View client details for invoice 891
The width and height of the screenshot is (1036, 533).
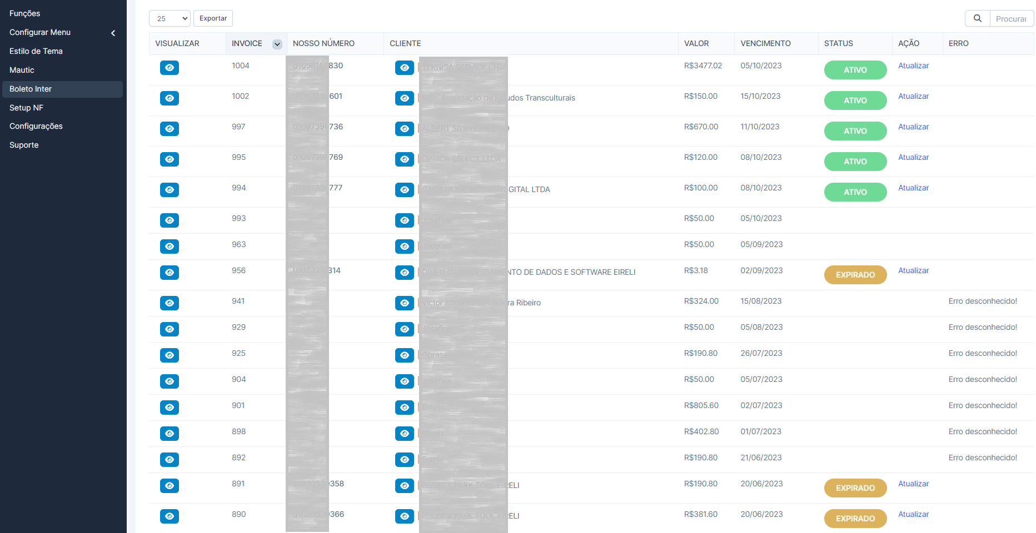coord(405,486)
